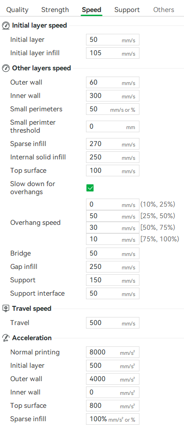This screenshot has width=184, height=435.
Task: Click the Sparse infill speed field
Action: pos(113,144)
